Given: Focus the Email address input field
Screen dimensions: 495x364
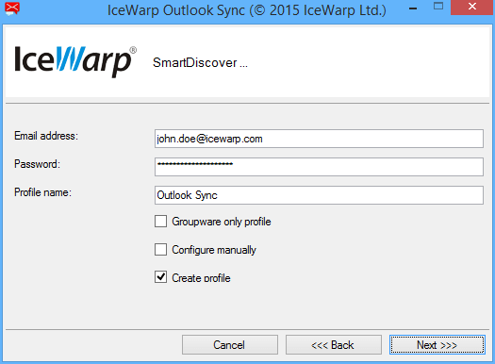Looking at the screenshot, I should tap(319, 139).
